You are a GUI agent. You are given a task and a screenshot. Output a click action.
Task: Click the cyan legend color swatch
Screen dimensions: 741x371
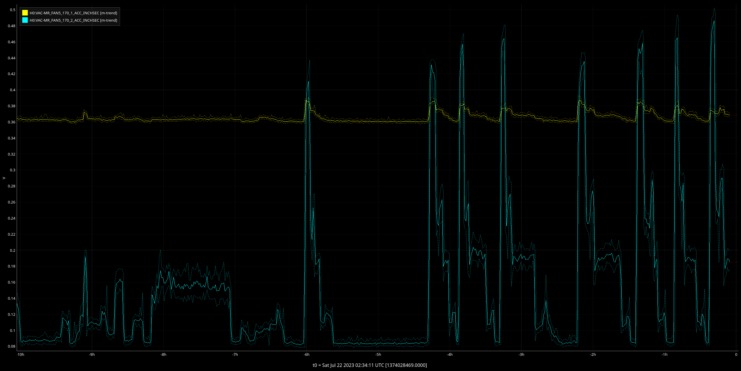[25, 20]
